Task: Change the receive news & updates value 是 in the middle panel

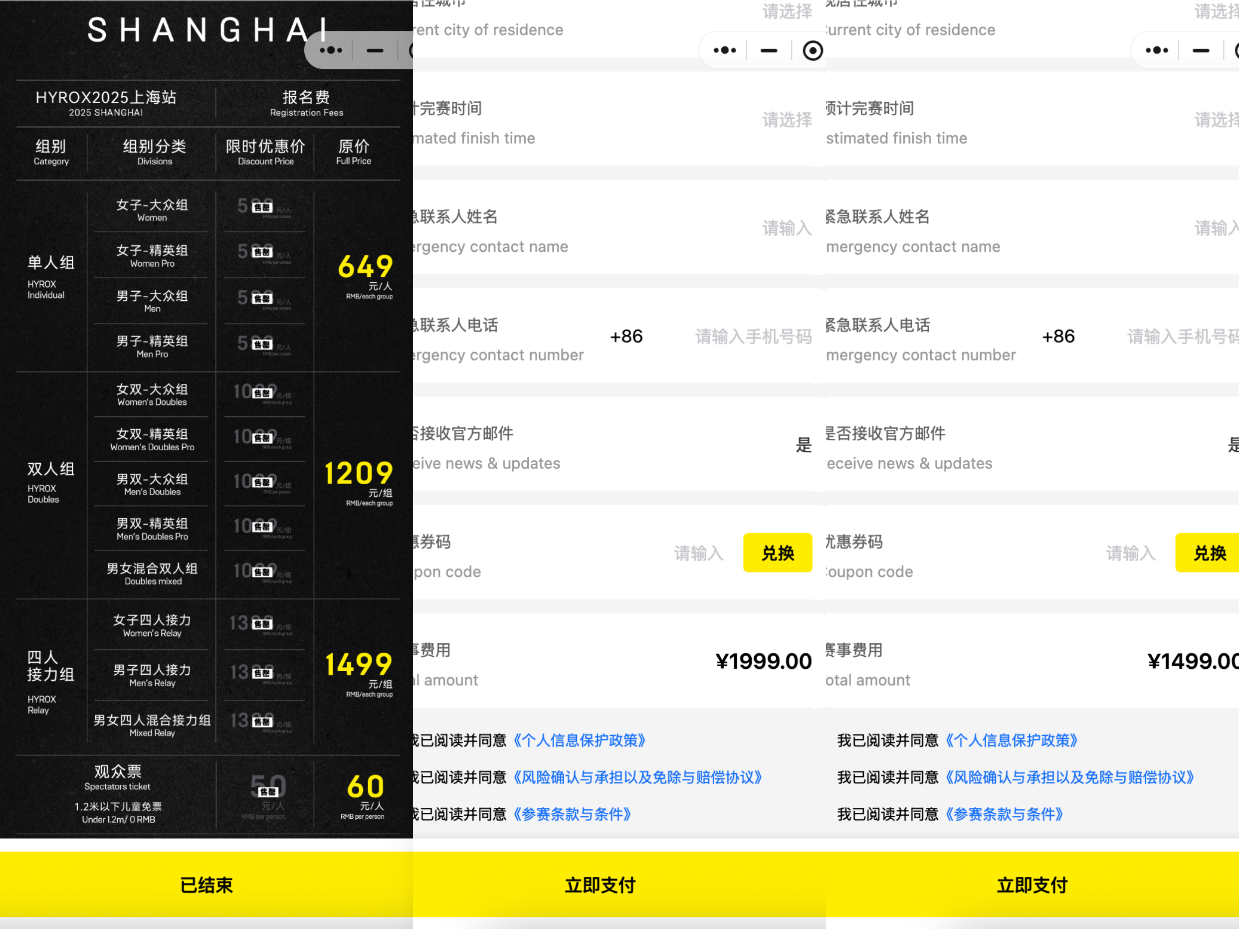Action: [x=804, y=445]
